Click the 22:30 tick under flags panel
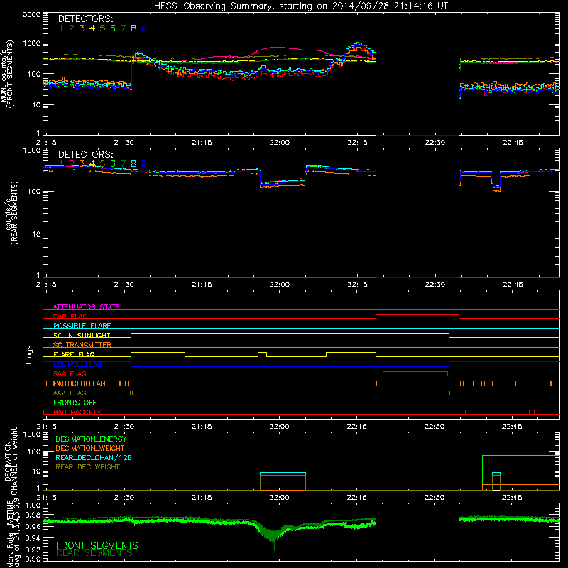The height and width of the screenshot is (568, 568). pos(435,427)
